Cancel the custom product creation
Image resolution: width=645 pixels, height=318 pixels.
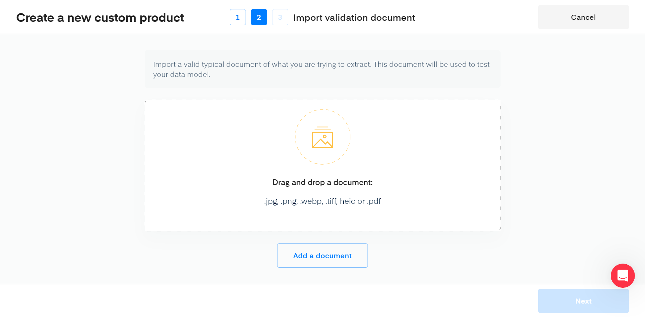coord(583,17)
